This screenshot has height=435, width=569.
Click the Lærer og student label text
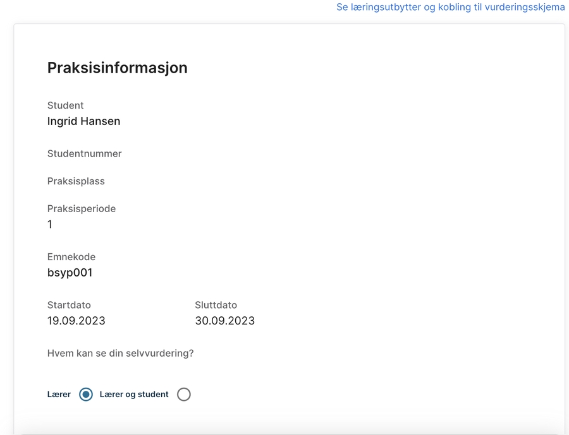pos(134,395)
